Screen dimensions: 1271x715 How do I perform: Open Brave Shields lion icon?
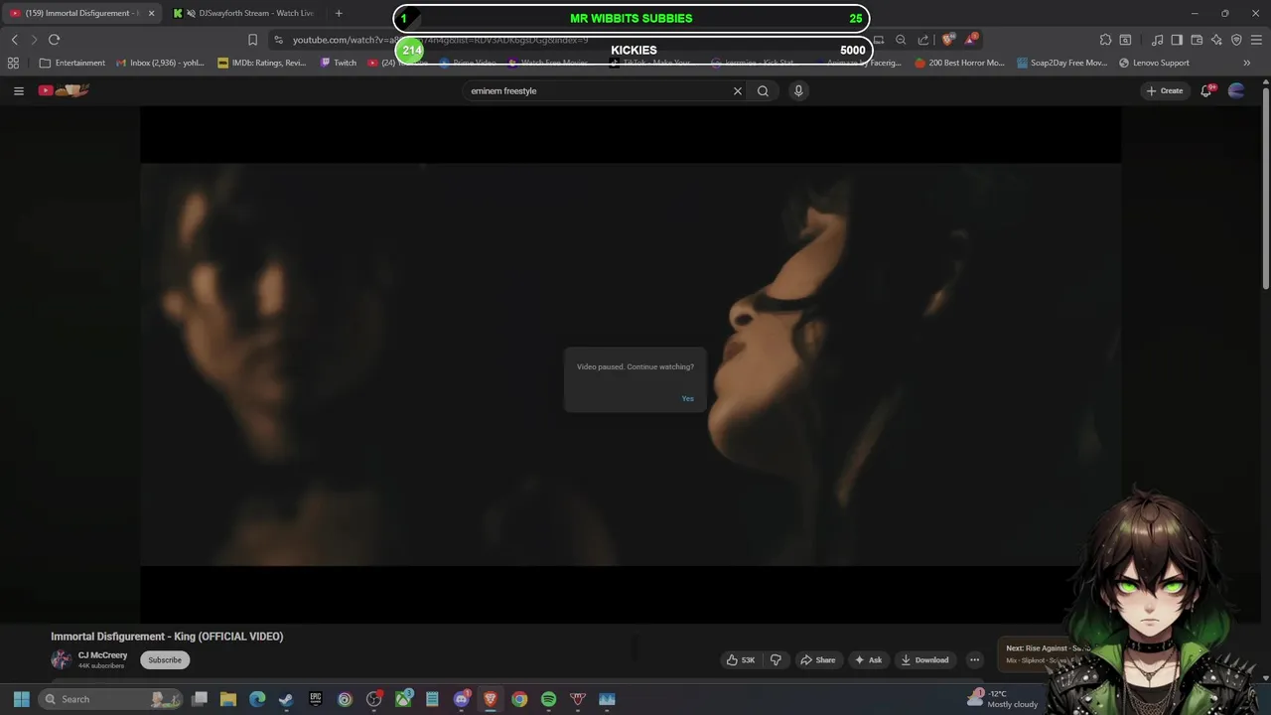click(948, 40)
